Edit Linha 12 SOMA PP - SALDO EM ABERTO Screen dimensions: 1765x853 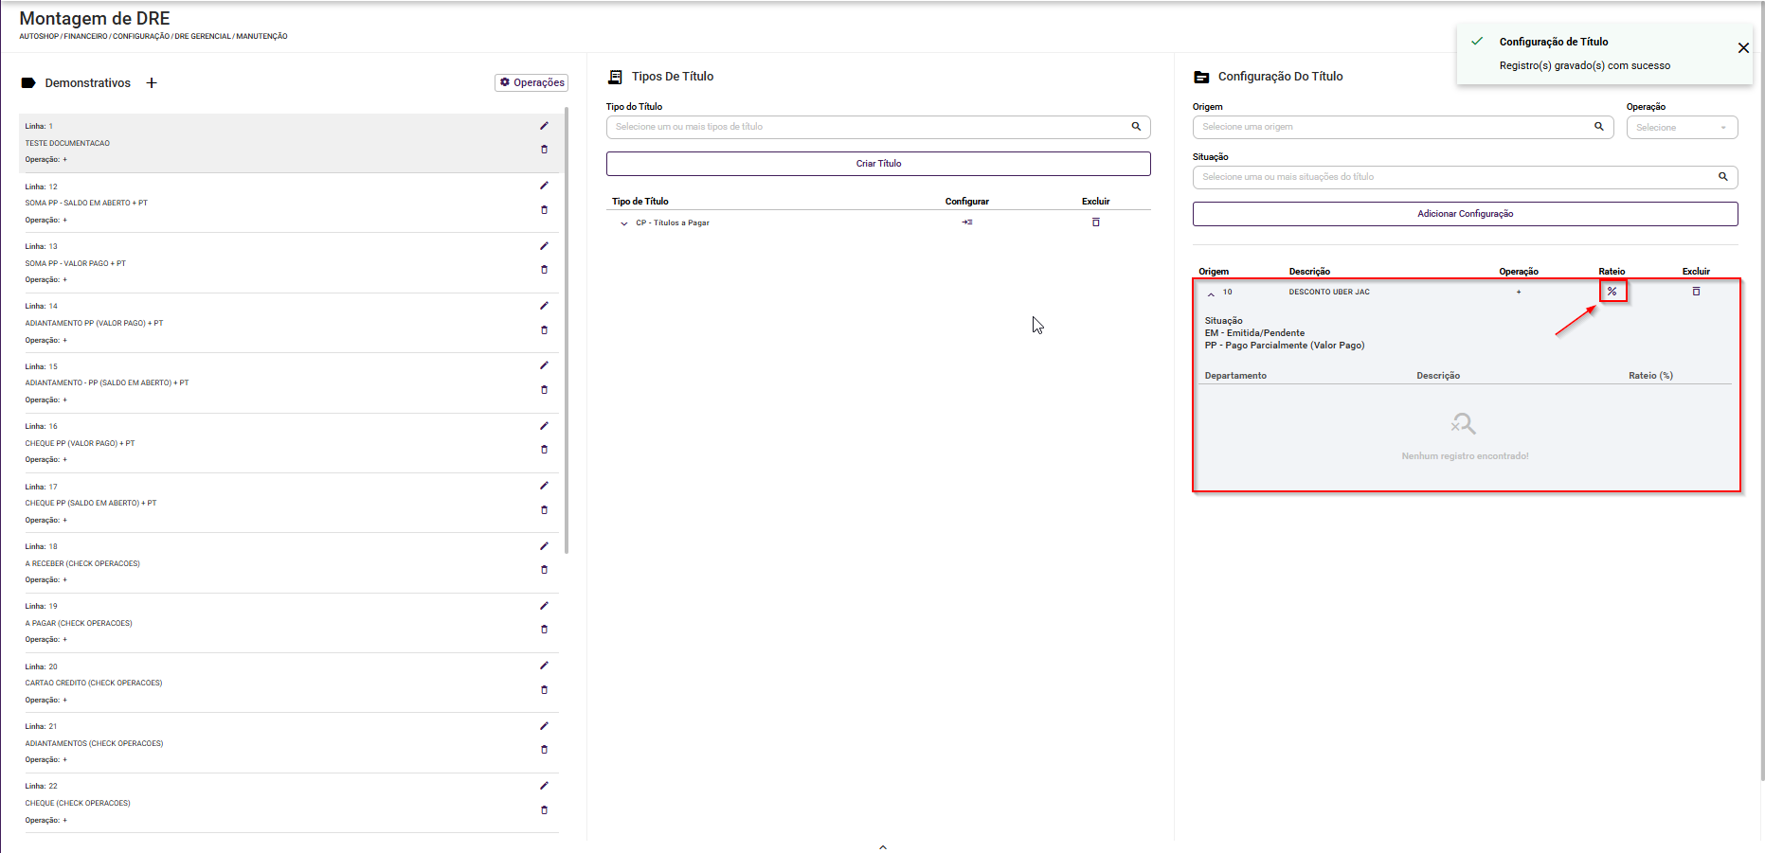point(544,186)
